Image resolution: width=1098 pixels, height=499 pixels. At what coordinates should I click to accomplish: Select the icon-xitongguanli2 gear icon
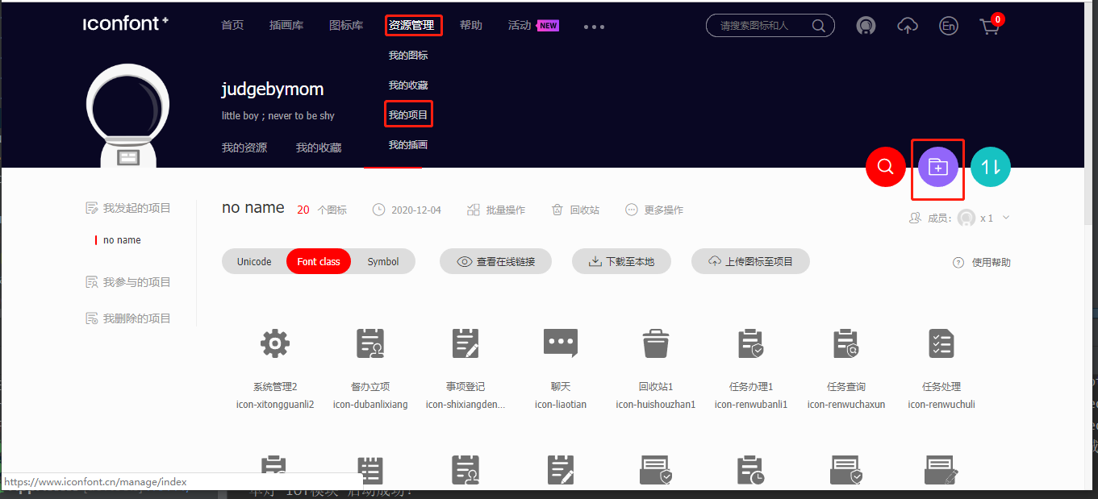(274, 343)
